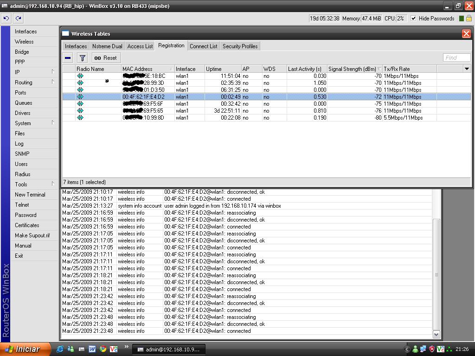
Task: Click the messenger icon in quick launch
Action: 71,349
